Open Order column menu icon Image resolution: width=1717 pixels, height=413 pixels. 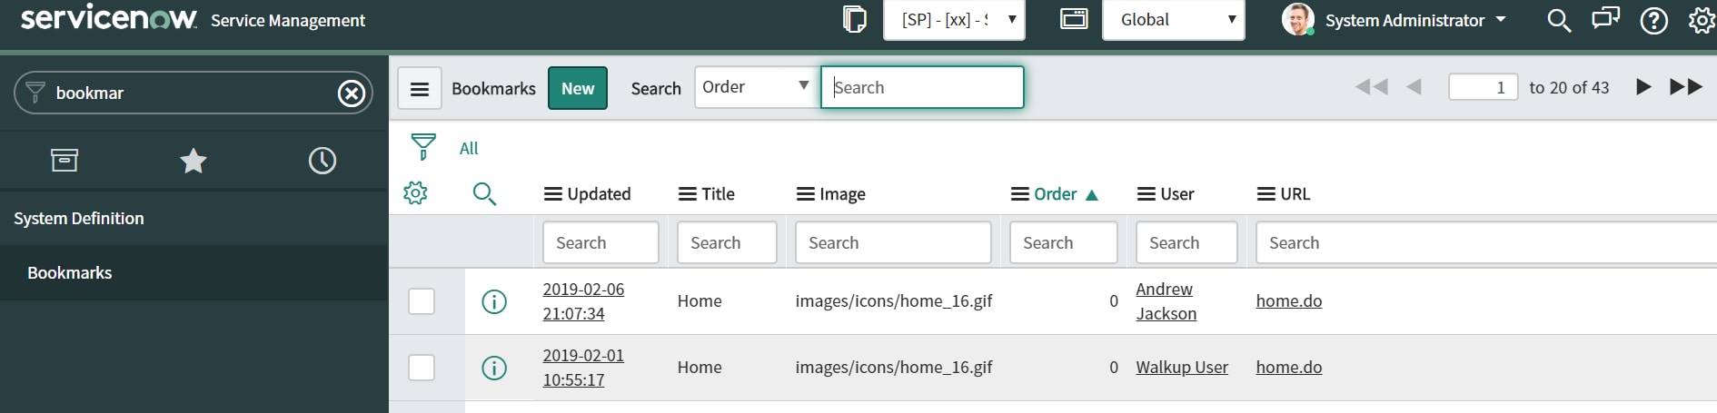tap(1020, 194)
